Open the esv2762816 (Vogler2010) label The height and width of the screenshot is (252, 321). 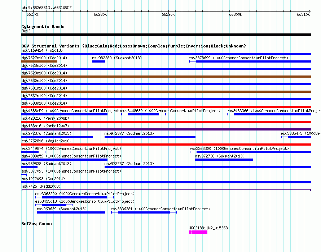(47, 141)
